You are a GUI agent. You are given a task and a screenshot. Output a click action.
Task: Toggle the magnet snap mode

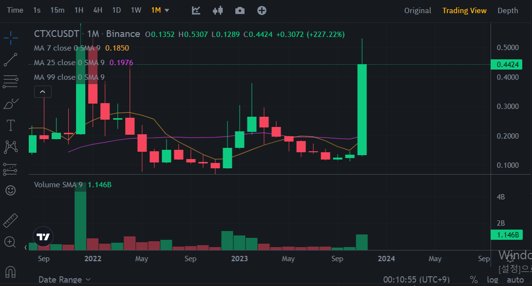tap(11, 272)
